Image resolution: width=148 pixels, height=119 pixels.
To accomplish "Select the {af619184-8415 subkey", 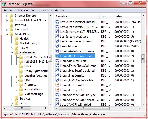I will tap(36, 62).
